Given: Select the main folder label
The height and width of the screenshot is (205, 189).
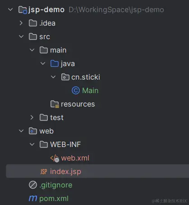Looking at the screenshot, I should [x=58, y=50].
